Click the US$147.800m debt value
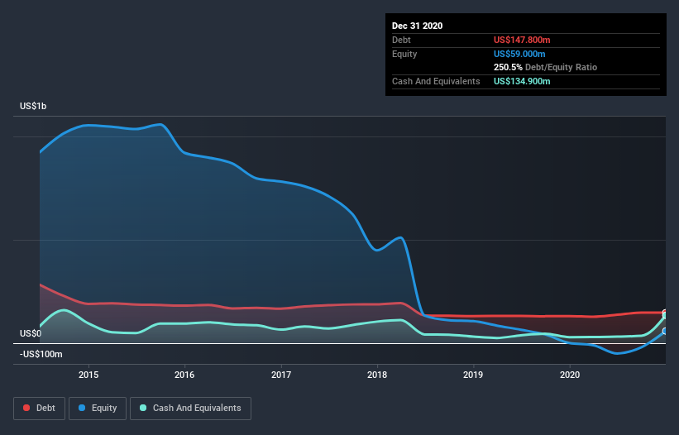Screen dimensions: 679x435 (522, 40)
